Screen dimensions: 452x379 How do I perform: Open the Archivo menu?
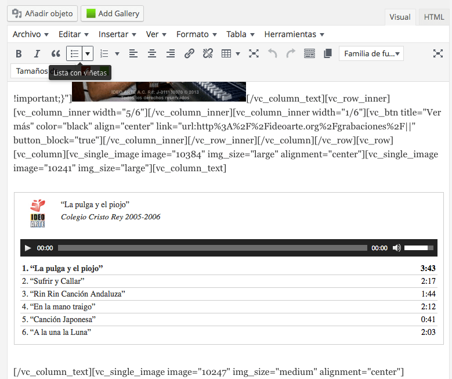coord(31,34)
